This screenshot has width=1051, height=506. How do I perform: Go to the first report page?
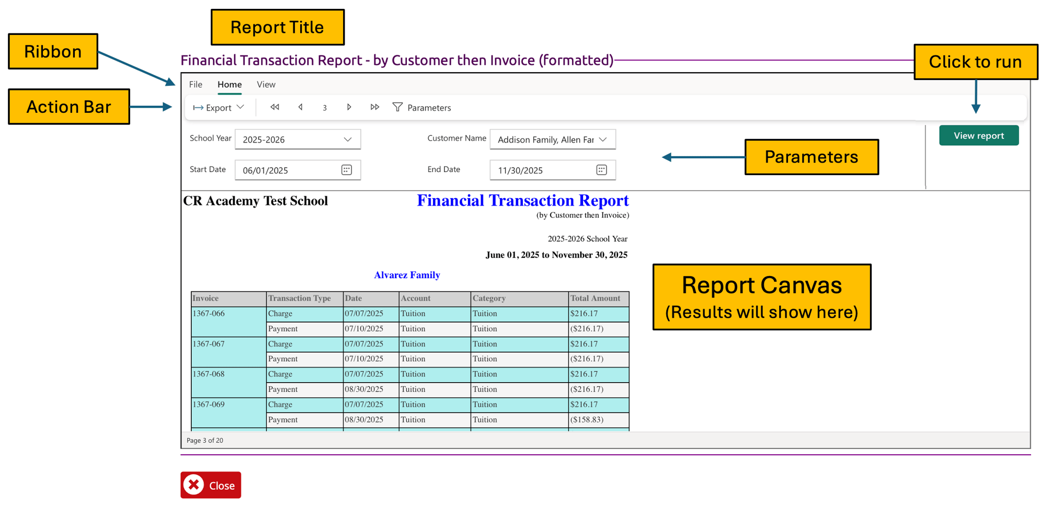(275, 107)
